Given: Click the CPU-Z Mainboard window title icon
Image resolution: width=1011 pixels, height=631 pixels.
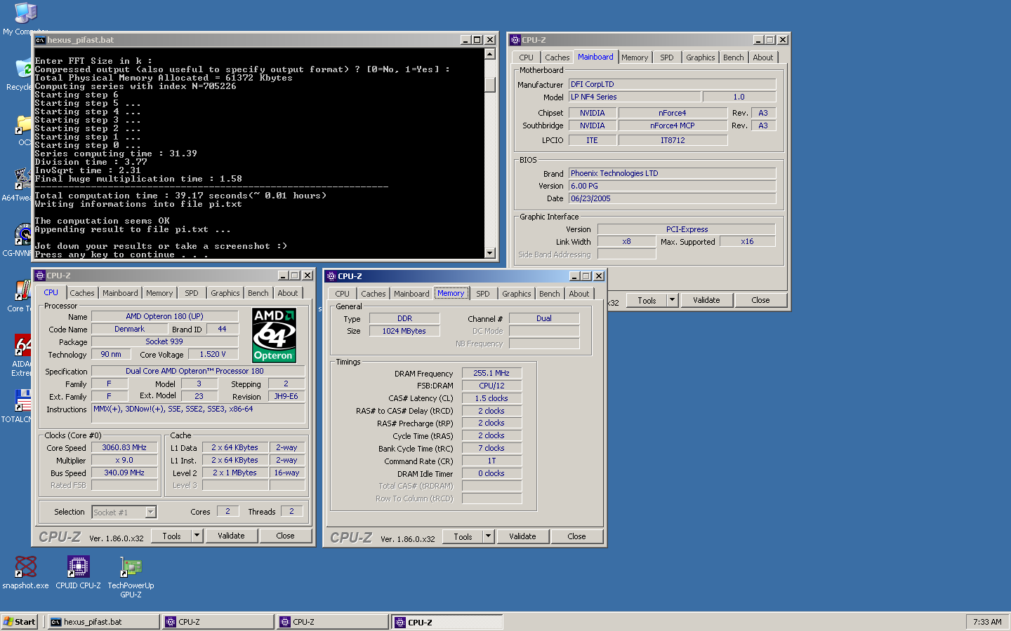Looking at the screenshot, I should [x=515, y=40].
